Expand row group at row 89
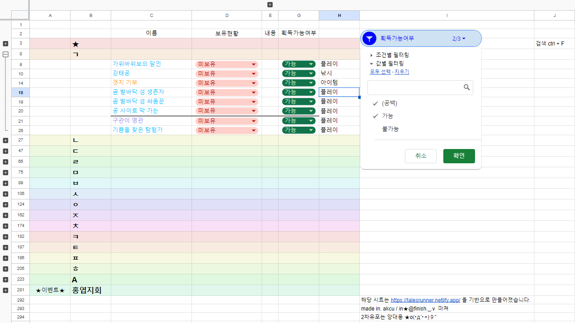Viewport: 575px width, 323px height. tap(6, 183)
